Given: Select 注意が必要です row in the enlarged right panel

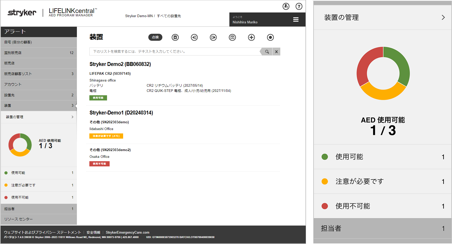Looking at the screenshot, I should (383, 181).
